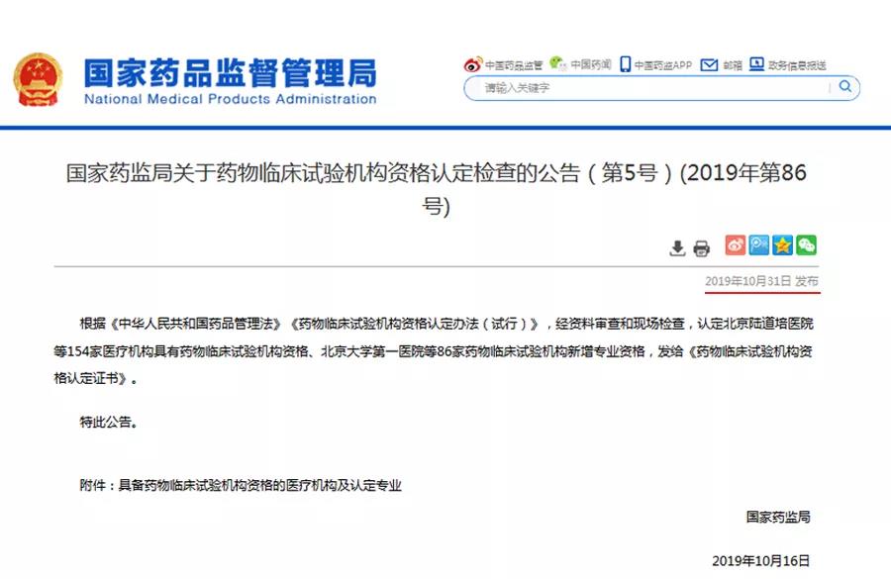Click the paragraph starting with 根据《中华人民共和国药品管理法》
Viewport: 891px width, 579px height.
click(x=434, y=351)
